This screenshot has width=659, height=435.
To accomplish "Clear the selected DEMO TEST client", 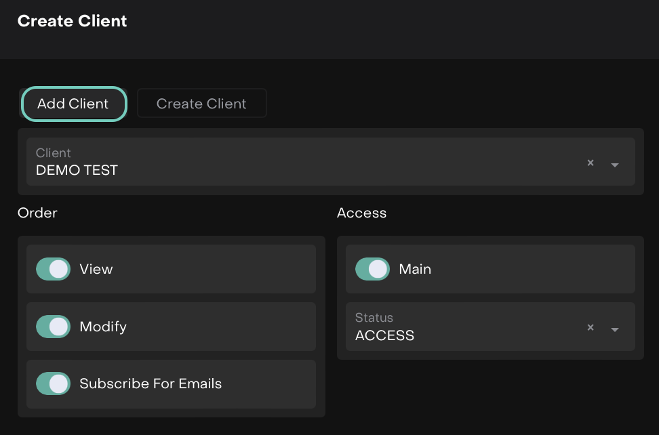I will (x=590, y=163).
